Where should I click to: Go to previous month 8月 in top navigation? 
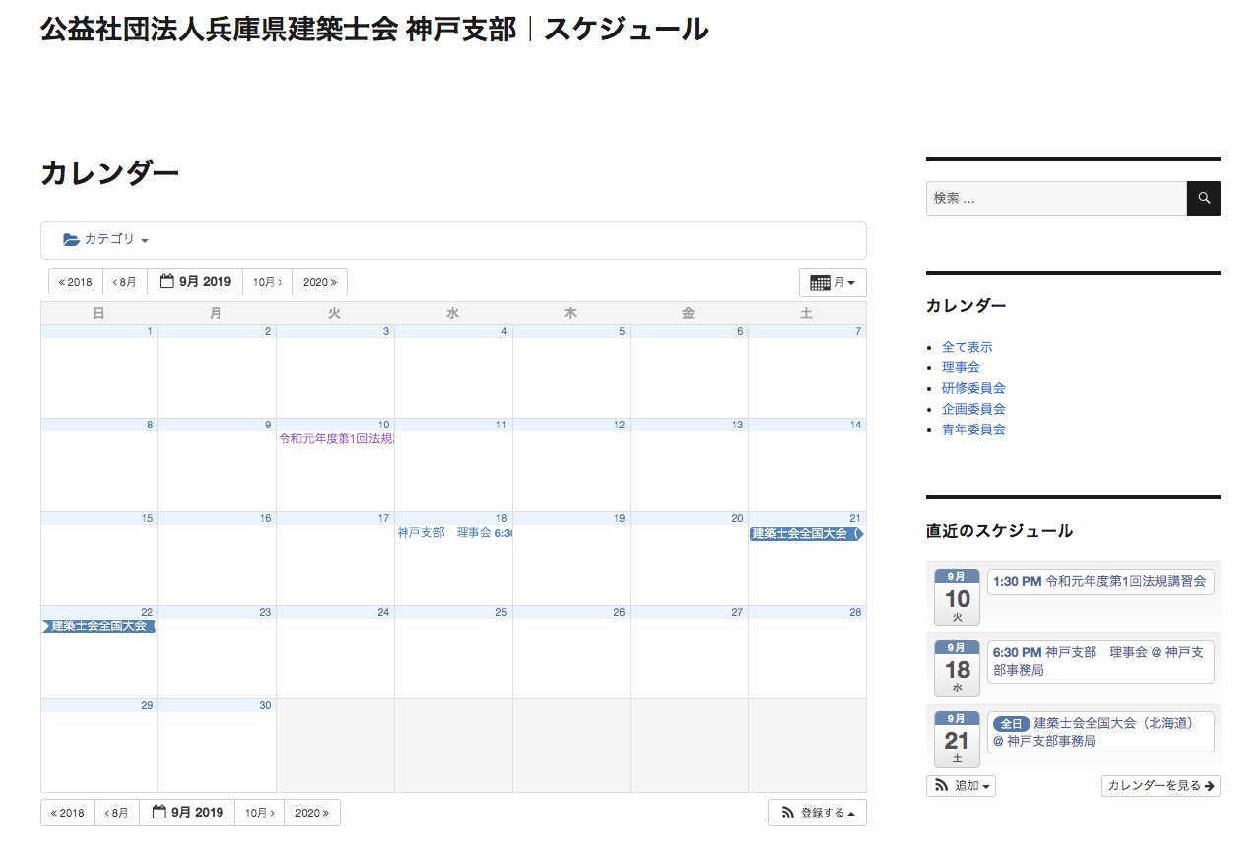coord(125,282)
